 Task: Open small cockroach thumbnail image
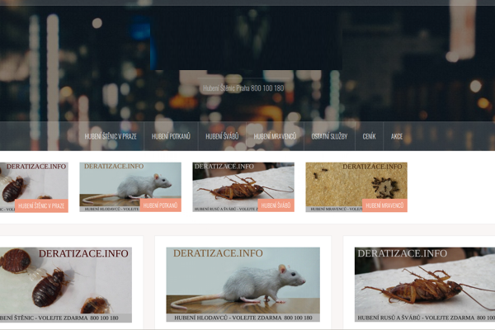coord(243,187)
